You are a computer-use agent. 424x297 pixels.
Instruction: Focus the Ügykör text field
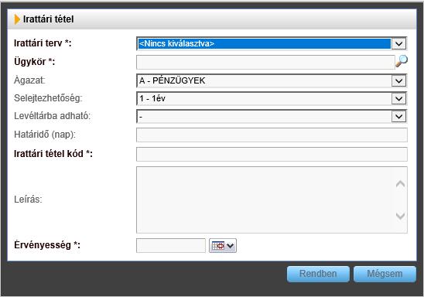(265, 62)
